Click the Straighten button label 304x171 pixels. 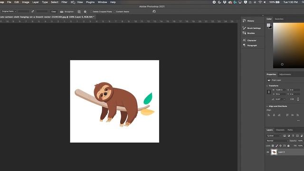point(69,11)
